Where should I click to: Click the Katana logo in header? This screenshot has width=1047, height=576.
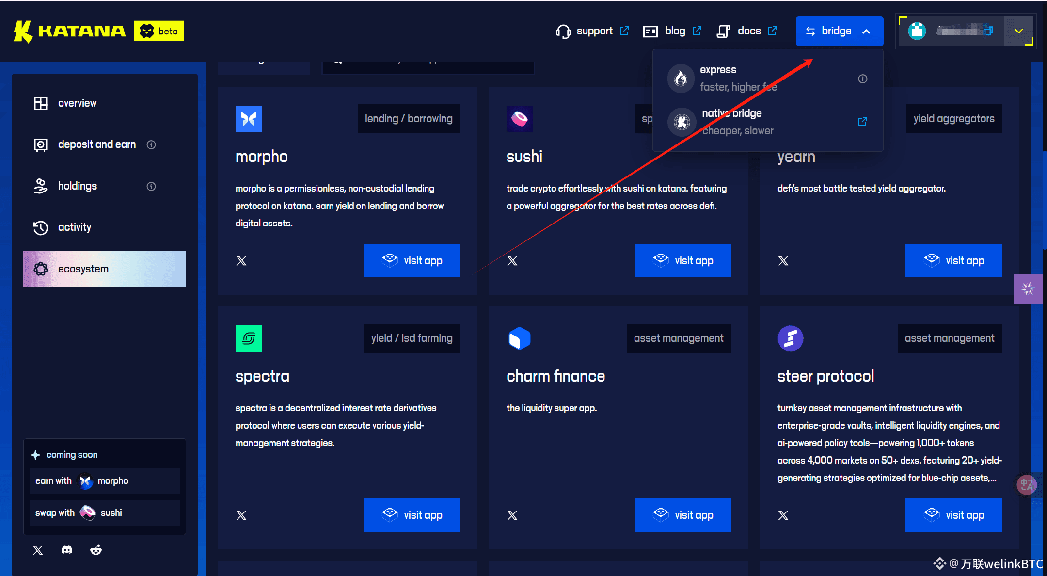coord(70,31)
